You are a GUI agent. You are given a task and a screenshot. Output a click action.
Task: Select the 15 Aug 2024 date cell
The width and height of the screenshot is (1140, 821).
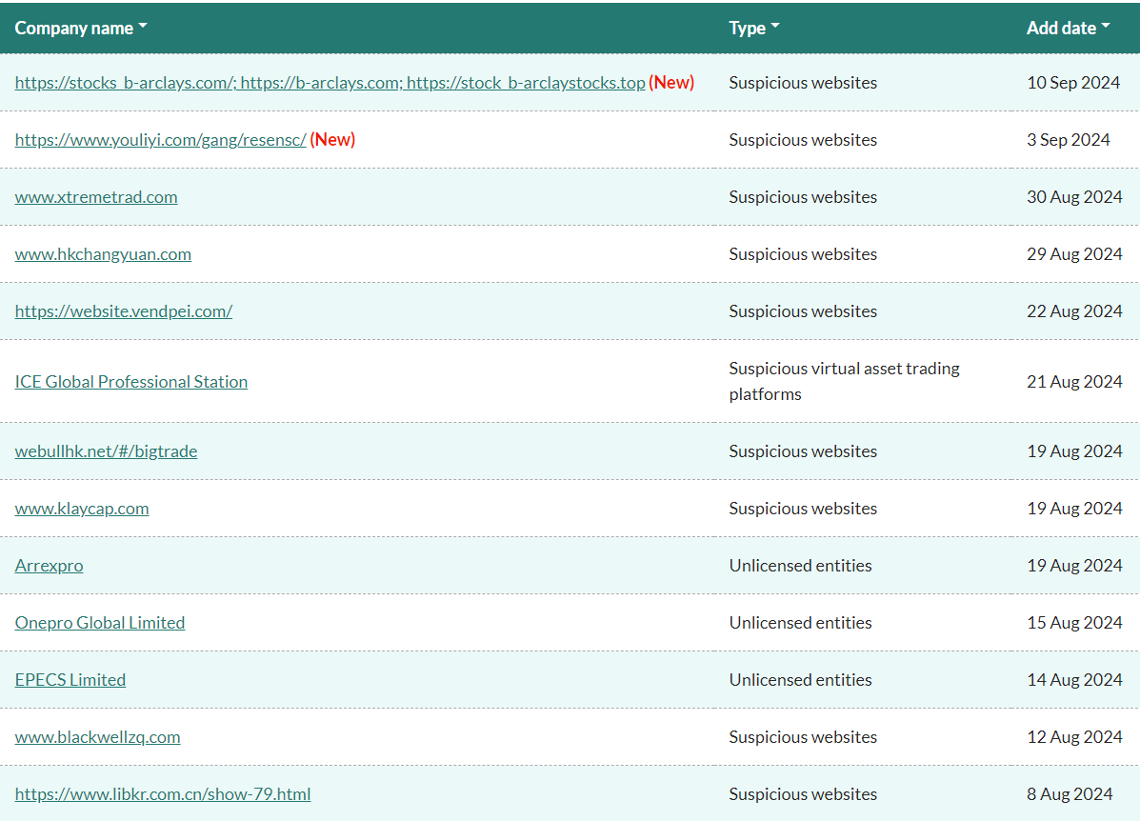(x=1074, y=623)
